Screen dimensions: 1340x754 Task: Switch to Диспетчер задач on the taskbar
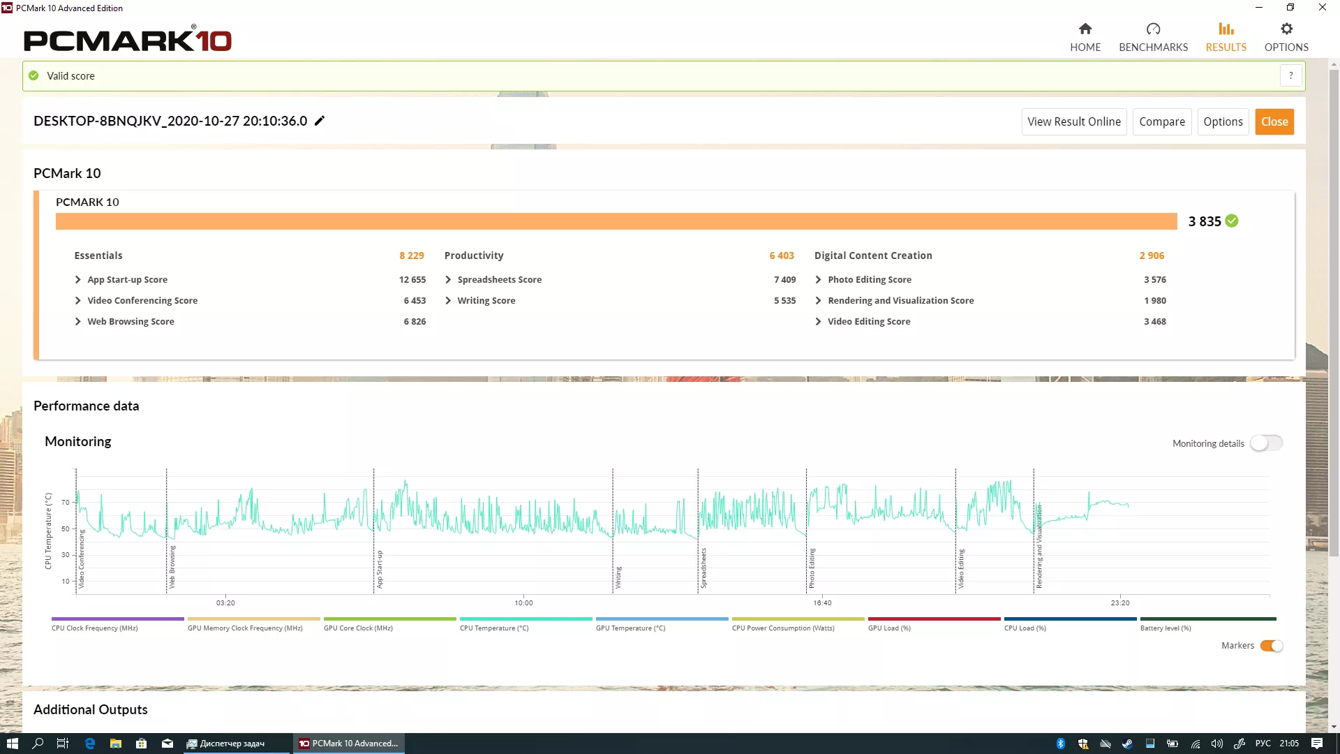(235, 744)
